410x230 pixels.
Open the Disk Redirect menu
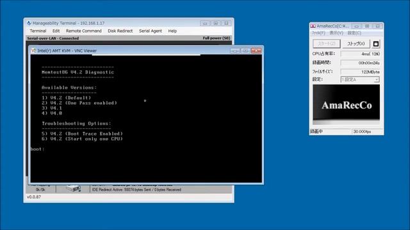[120, 31]
